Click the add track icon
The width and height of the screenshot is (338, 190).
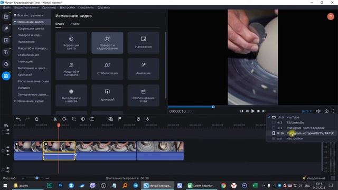coord(6,126)
